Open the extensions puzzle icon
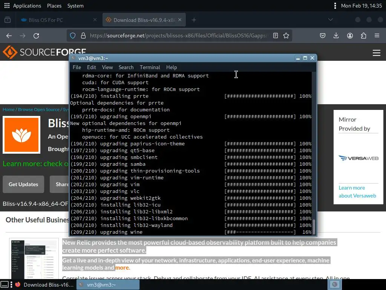Viewport: 386px width, 290px height. tap(363, 36)
